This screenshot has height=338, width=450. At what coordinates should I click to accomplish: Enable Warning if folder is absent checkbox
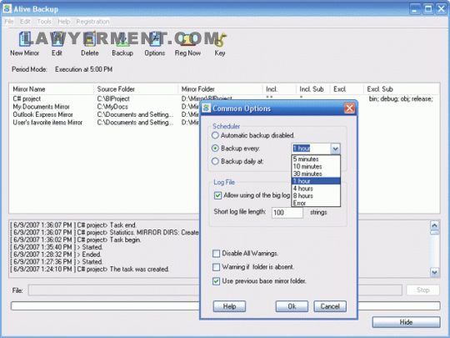tap(216, 267)
